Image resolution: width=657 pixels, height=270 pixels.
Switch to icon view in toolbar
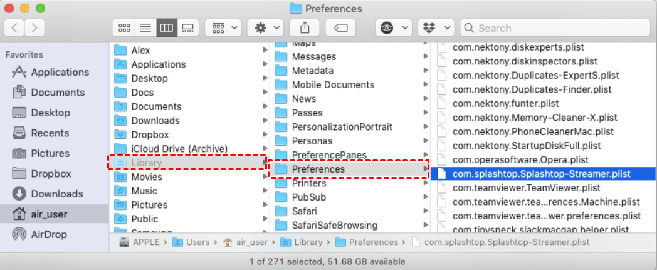124,28
